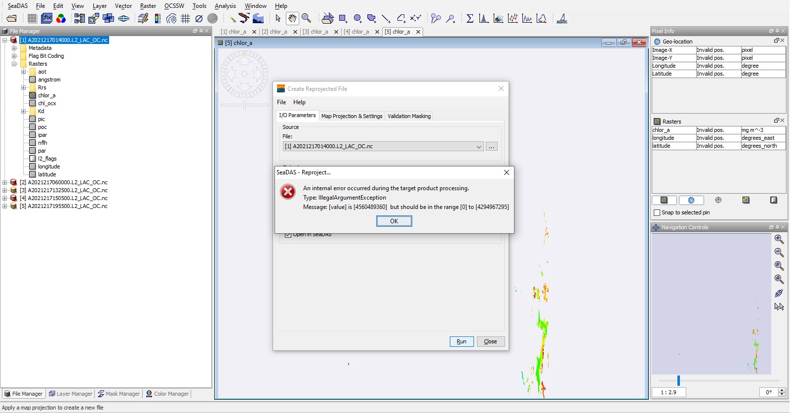
Task: Click the zoom-in magnifier in Navigation Controls
Action: (779, 239)
